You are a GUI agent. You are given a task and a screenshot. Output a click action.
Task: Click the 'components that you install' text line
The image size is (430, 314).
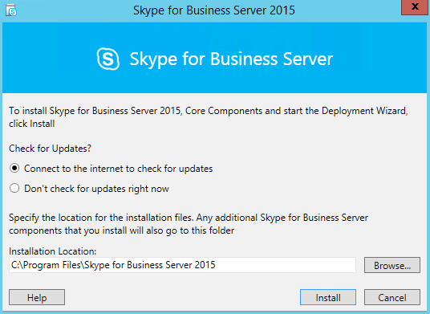tap(121, 230)
